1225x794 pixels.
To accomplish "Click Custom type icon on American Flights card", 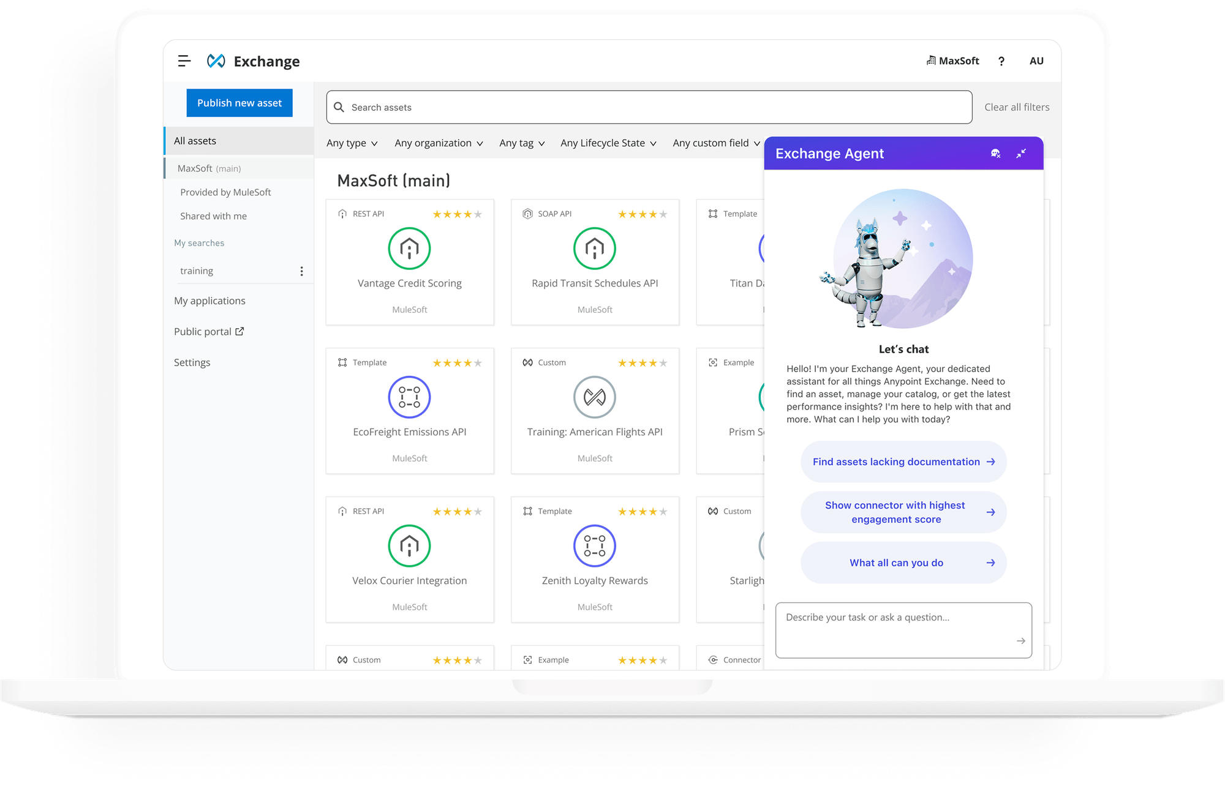I will 527,362.
